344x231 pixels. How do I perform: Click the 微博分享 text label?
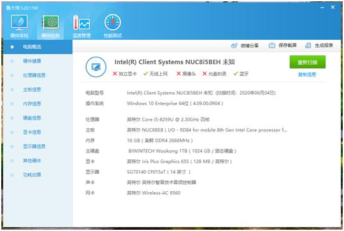[x=250, y=45]
